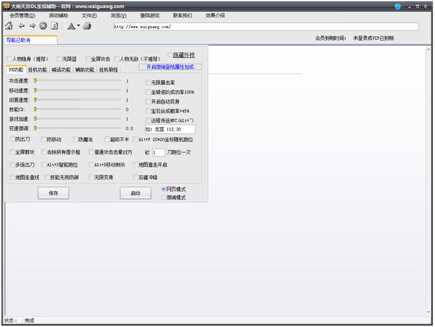Switch to the 挂机功能 tab
435x327 pixels.
(x=37, y=70)
